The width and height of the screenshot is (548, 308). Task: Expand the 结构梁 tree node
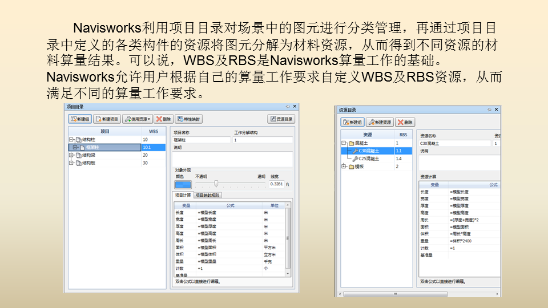click(x=71, y=155)
